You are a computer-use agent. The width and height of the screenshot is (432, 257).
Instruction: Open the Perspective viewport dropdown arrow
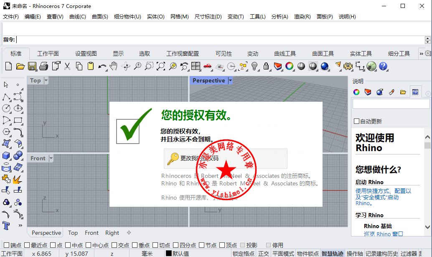pos(230,80)
